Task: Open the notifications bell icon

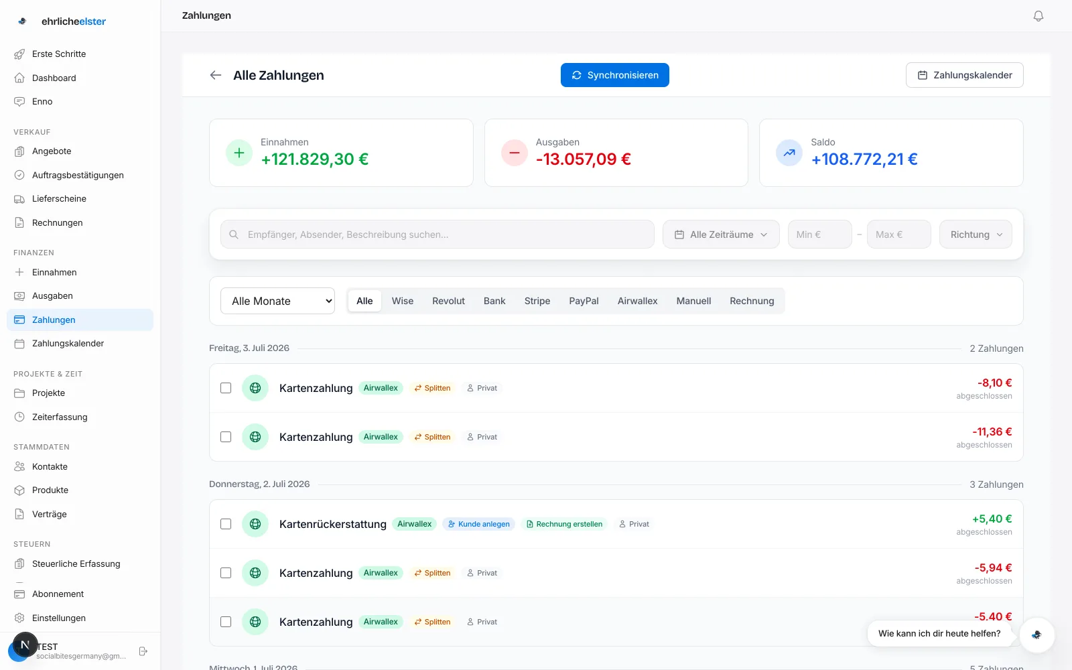Action: pyautogui.click(x=1038, y=15)
